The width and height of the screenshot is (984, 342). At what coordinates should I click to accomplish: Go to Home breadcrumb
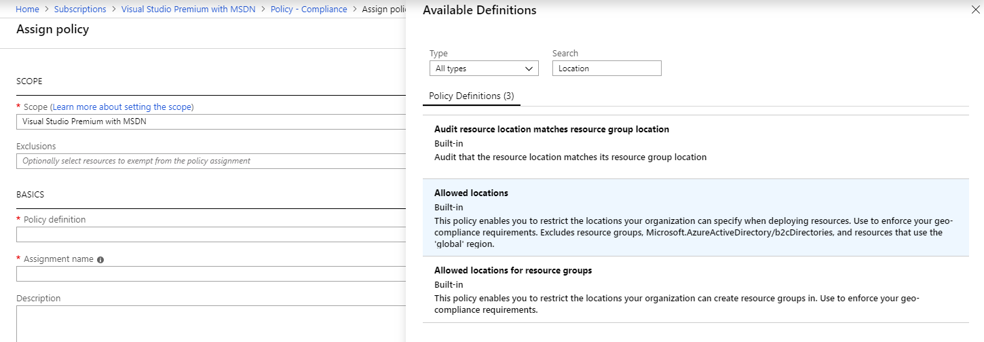(27, 9)
